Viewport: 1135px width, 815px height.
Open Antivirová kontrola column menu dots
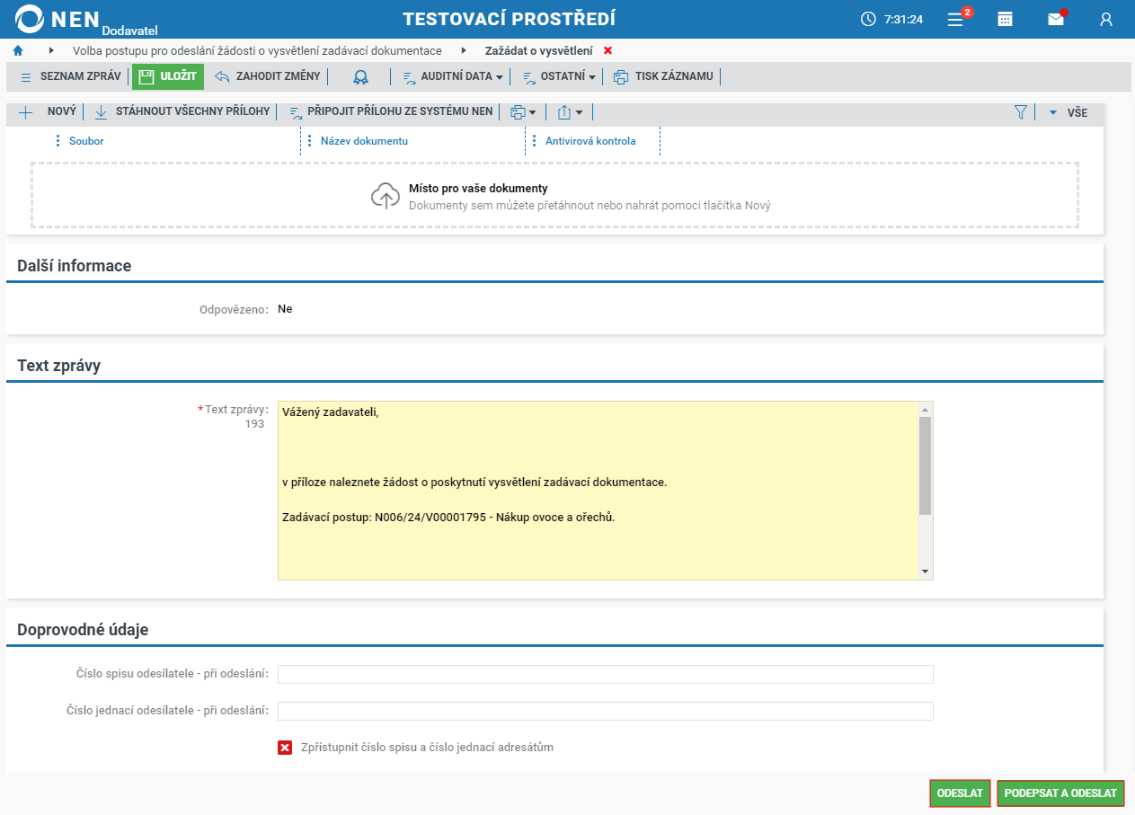pyautogui.click(x=534, y=141)
